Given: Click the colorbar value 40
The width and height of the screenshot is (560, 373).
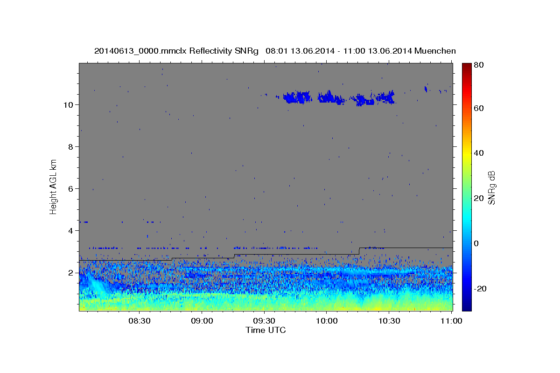Looking at the screenshot, I should 479,153.
